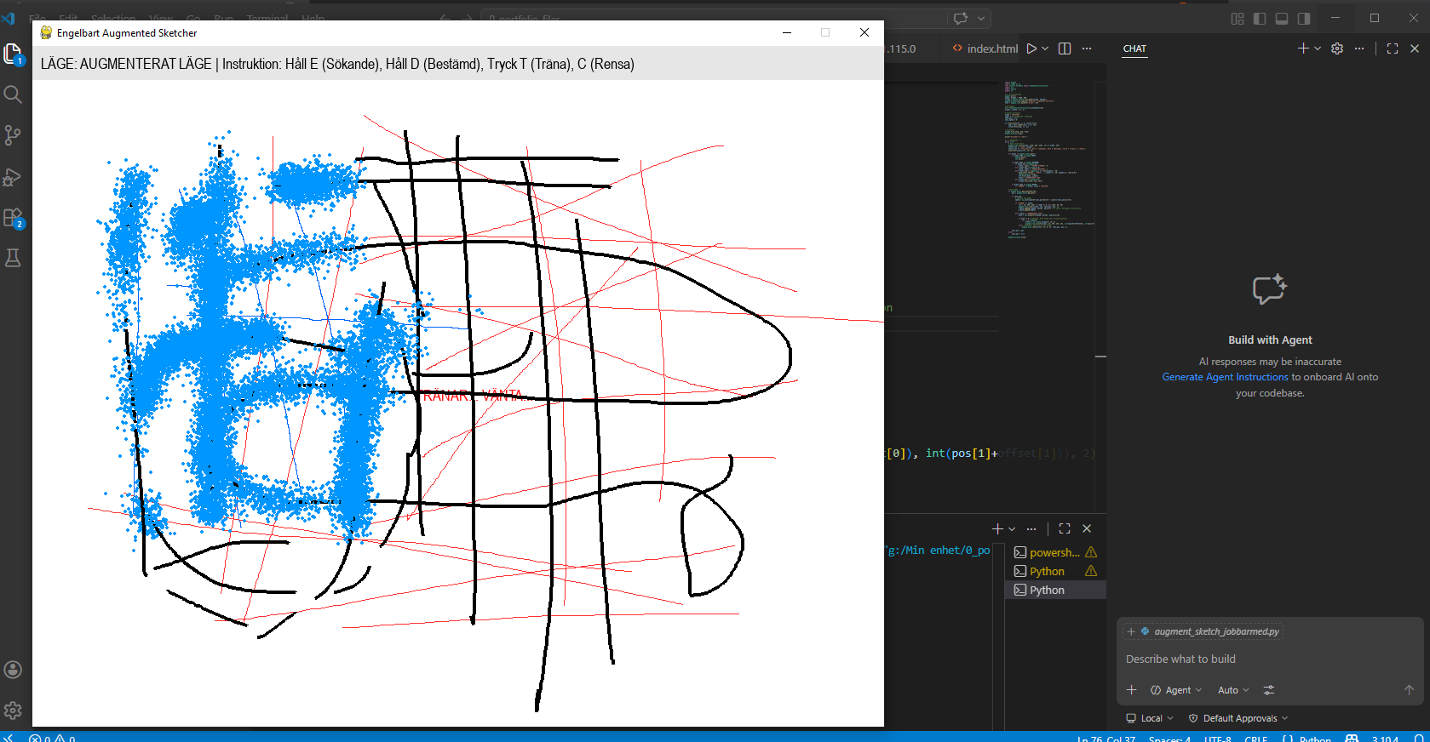Screen dimensions: 1430x742
Task: Expand the run options chevron beside play
Action: pyautogui.click(x=1045, y=49)
